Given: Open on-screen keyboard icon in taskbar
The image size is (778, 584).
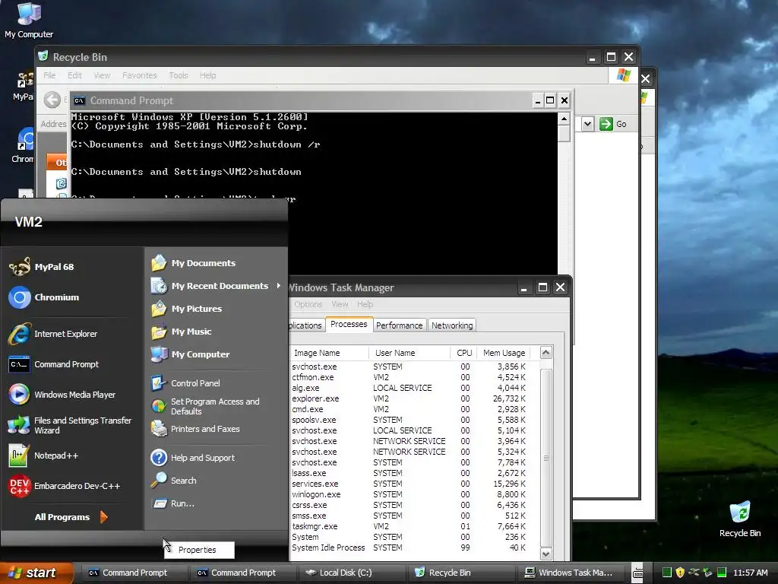Looking at the screenshot, I should click(638, 573).
